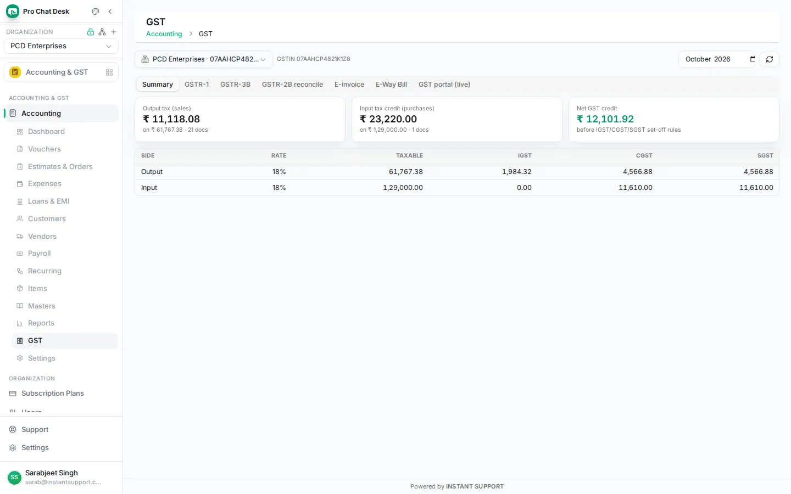
Task: Open the Vendors page
Action: pos(65,237)
